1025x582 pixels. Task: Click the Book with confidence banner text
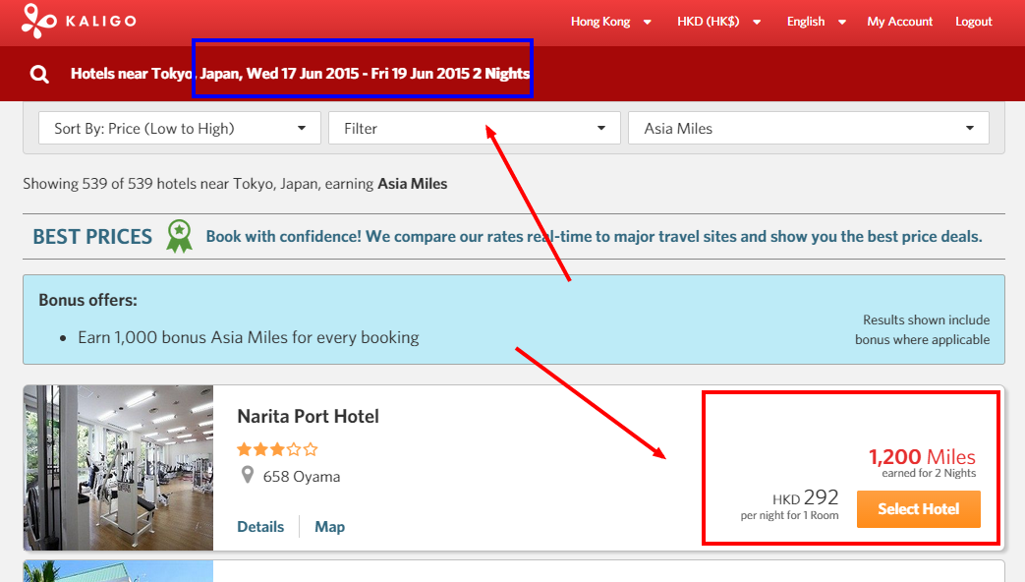[595, 236]
